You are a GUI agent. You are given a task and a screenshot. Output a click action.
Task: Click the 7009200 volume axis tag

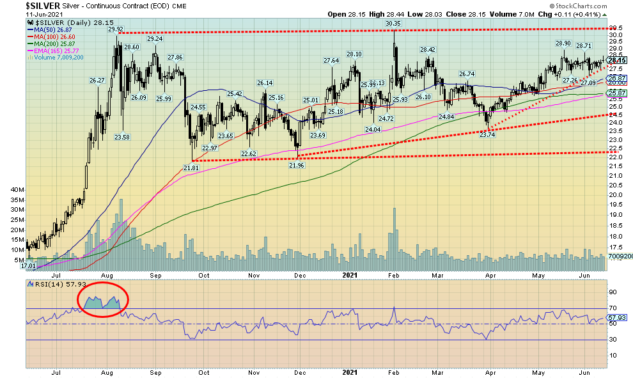[618, 255]
